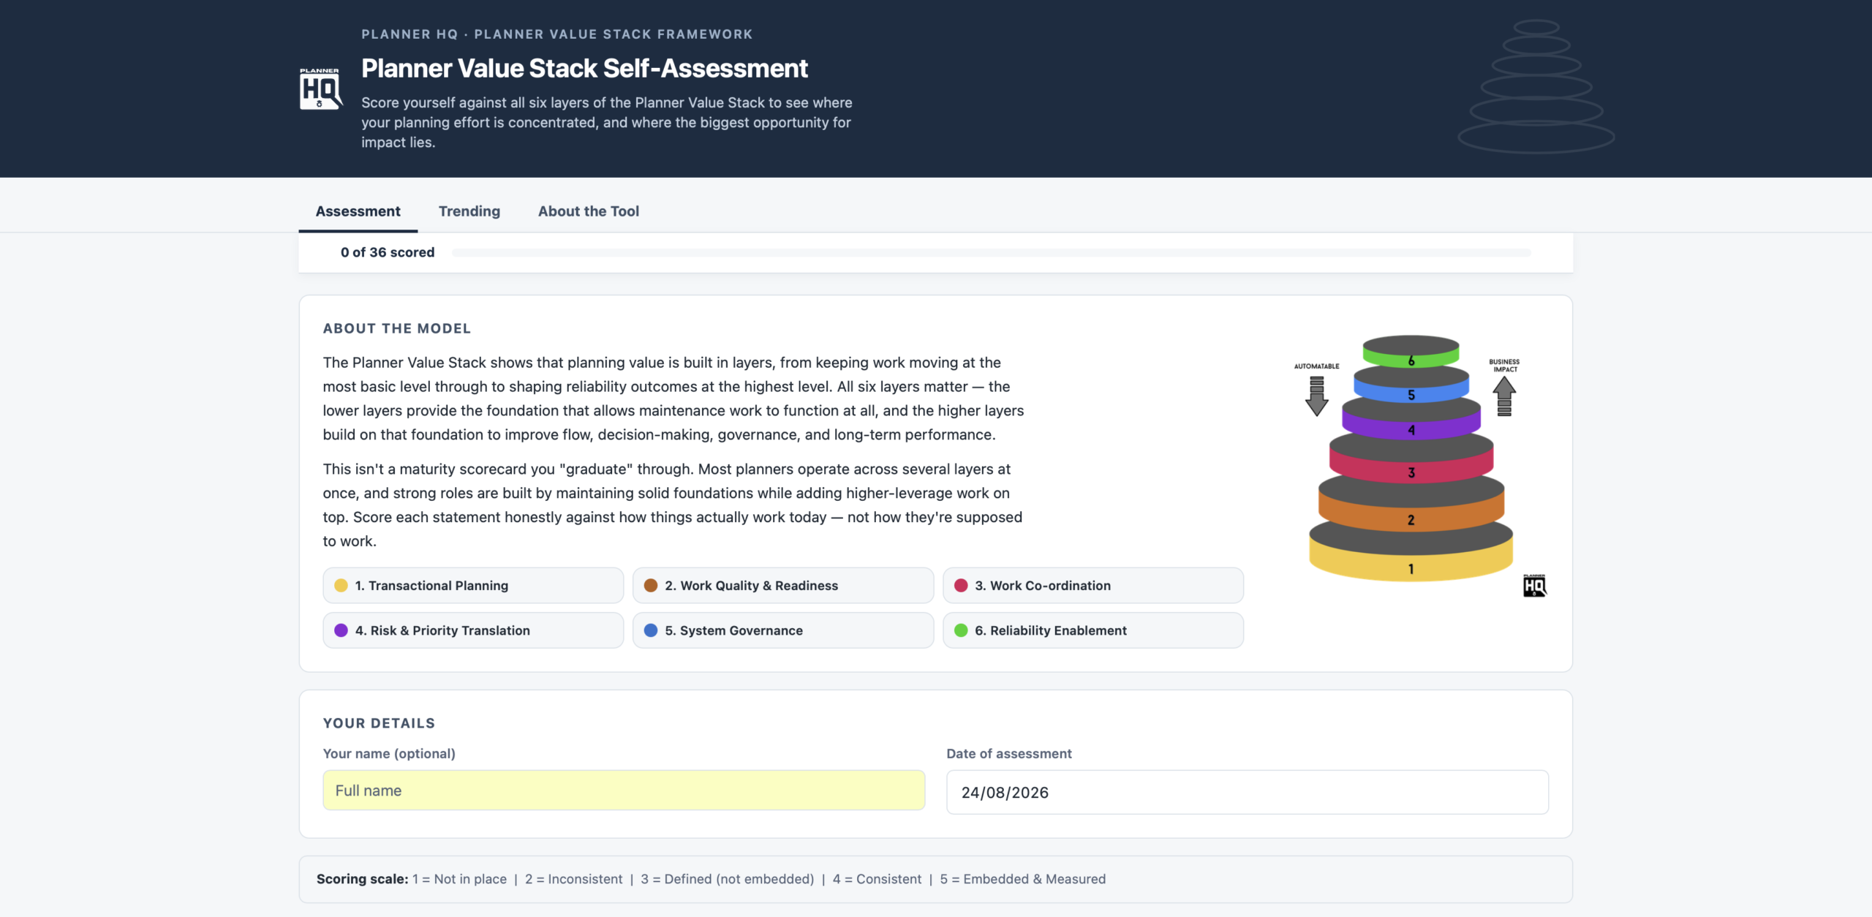Click the yellow Transactional Planning color dot
Image resolution: width=1872 pixels, height=917 pixels.
pos(341,586)
